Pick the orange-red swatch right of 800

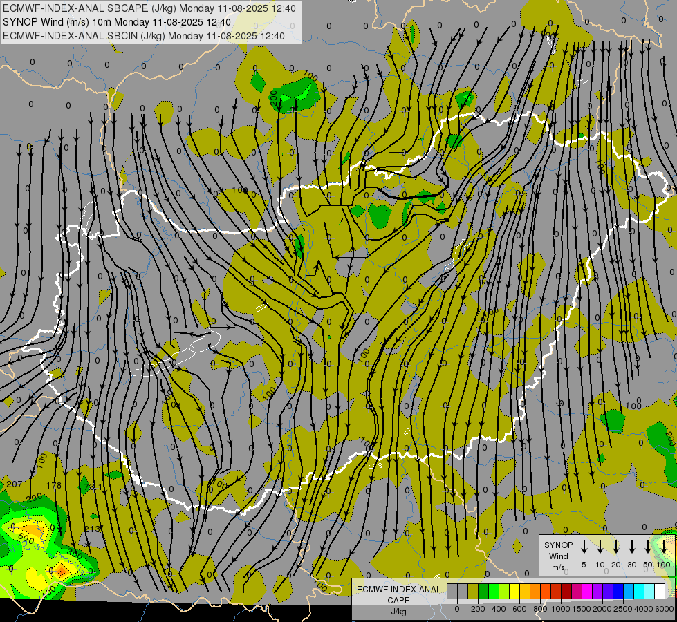click(x=546, y=591)
